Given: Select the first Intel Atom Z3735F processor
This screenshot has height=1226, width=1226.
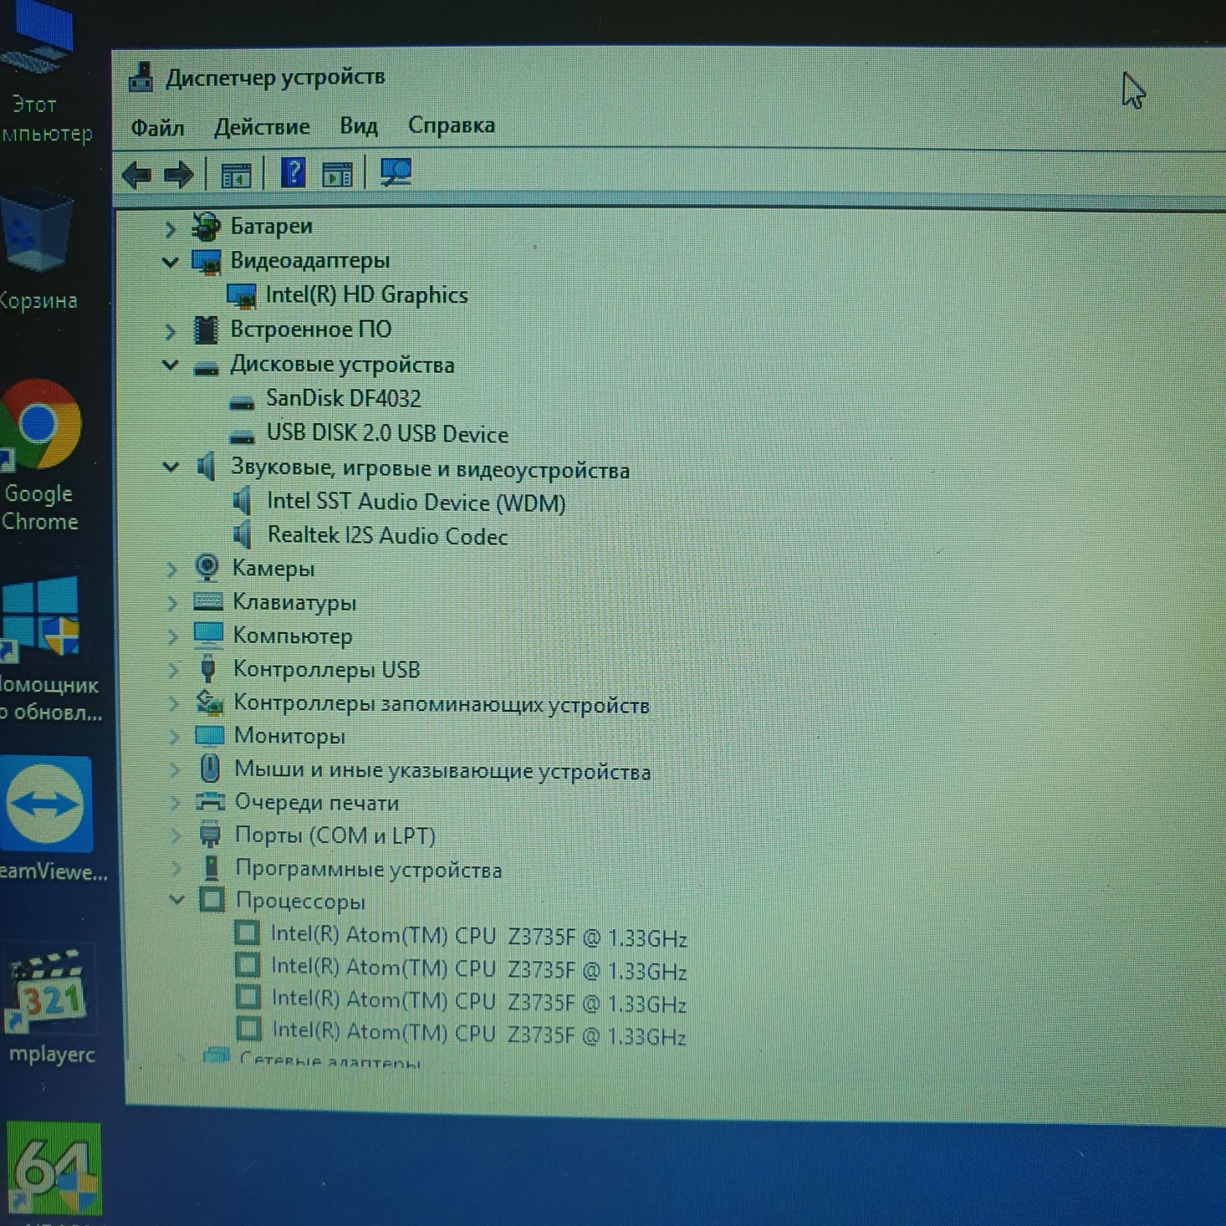Looking at the screenshot, I should (479, 936).
